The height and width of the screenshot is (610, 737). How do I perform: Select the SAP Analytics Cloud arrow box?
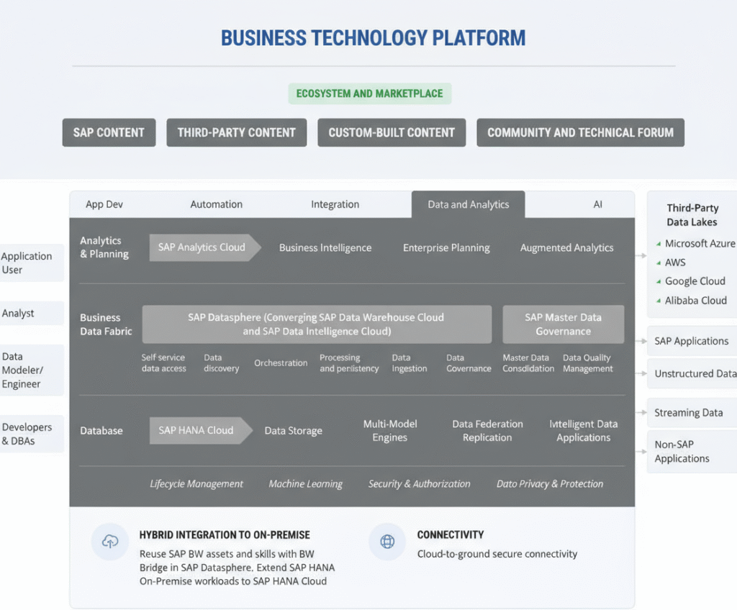202,247
